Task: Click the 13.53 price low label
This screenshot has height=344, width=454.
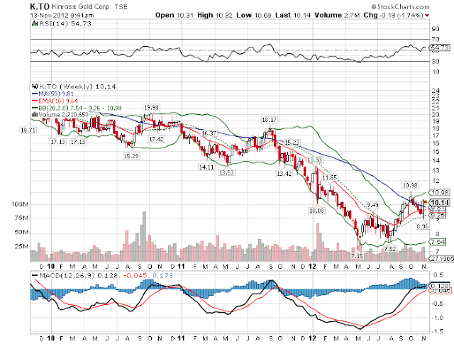Action: [x=226, y=172]
